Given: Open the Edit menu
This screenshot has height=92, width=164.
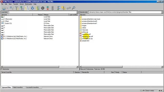Looking at the screenshot, I should pos(6,4).
